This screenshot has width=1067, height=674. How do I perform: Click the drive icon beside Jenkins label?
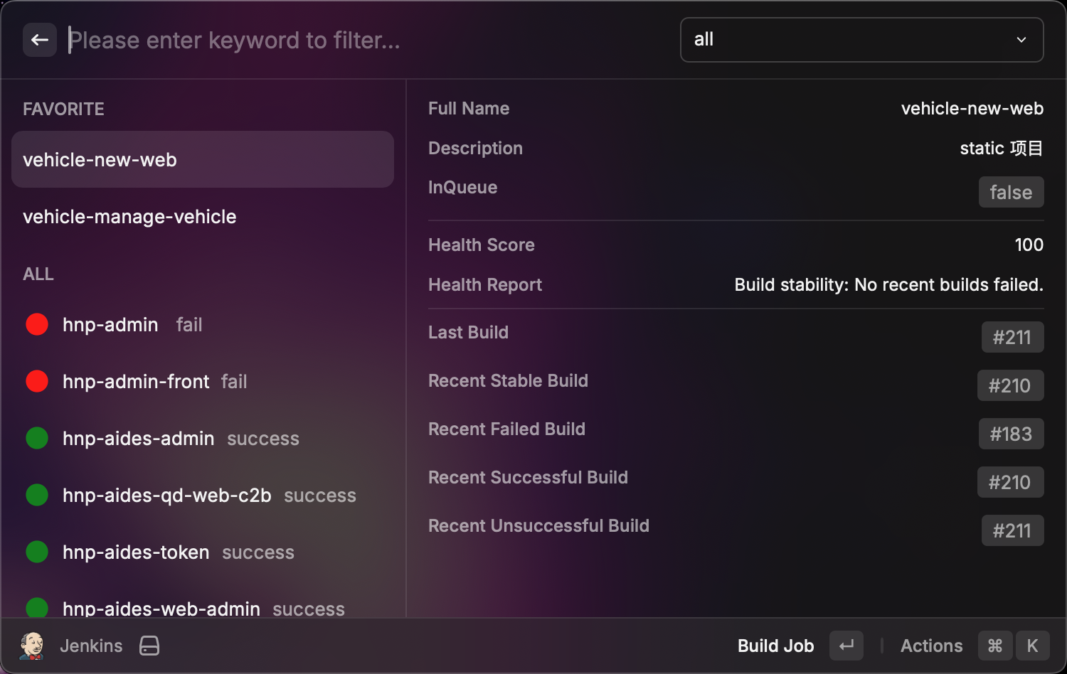tap(149, 646)
